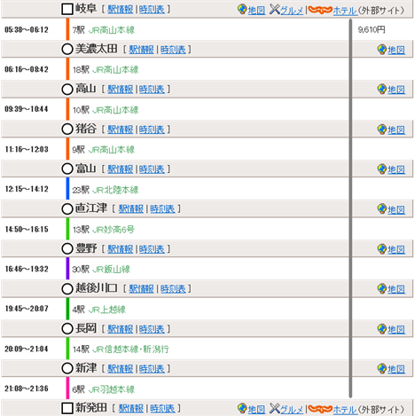The width and height of the screenshot is (414, 416).
Task: Click the globe map icon in 岐阜 row
Action: (x=242, y=10)
